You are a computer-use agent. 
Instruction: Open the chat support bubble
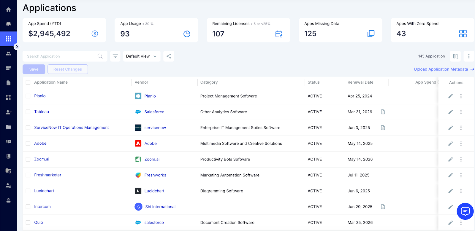point(465,211)
